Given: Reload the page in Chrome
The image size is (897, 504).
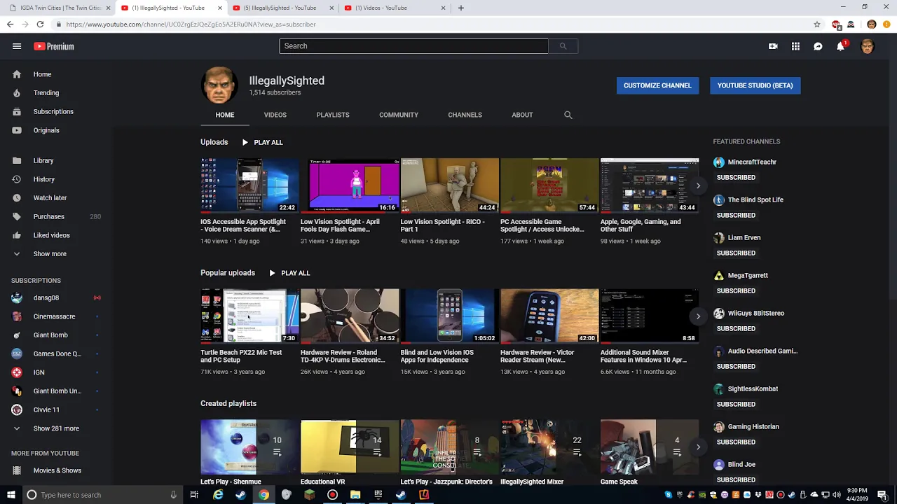Looking at the screenshot, I should (x=40, y=24).
